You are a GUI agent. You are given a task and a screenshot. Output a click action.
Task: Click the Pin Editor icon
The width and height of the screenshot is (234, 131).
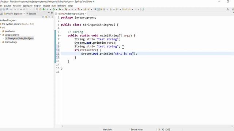tap(143, 9)
